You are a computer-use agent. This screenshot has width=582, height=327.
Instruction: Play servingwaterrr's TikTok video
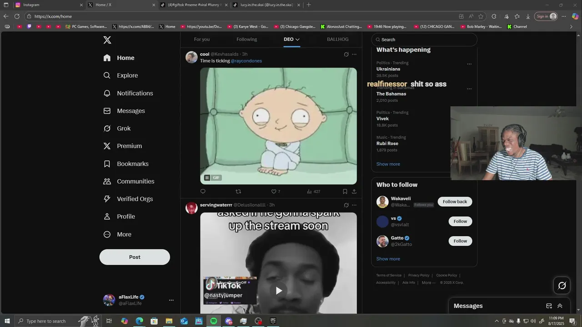279,291
